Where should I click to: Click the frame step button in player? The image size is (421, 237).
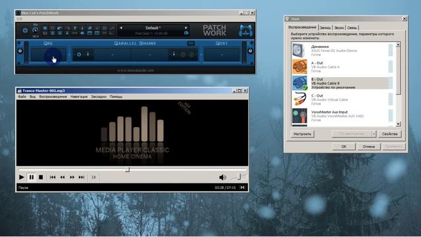[x=94, y=177]
